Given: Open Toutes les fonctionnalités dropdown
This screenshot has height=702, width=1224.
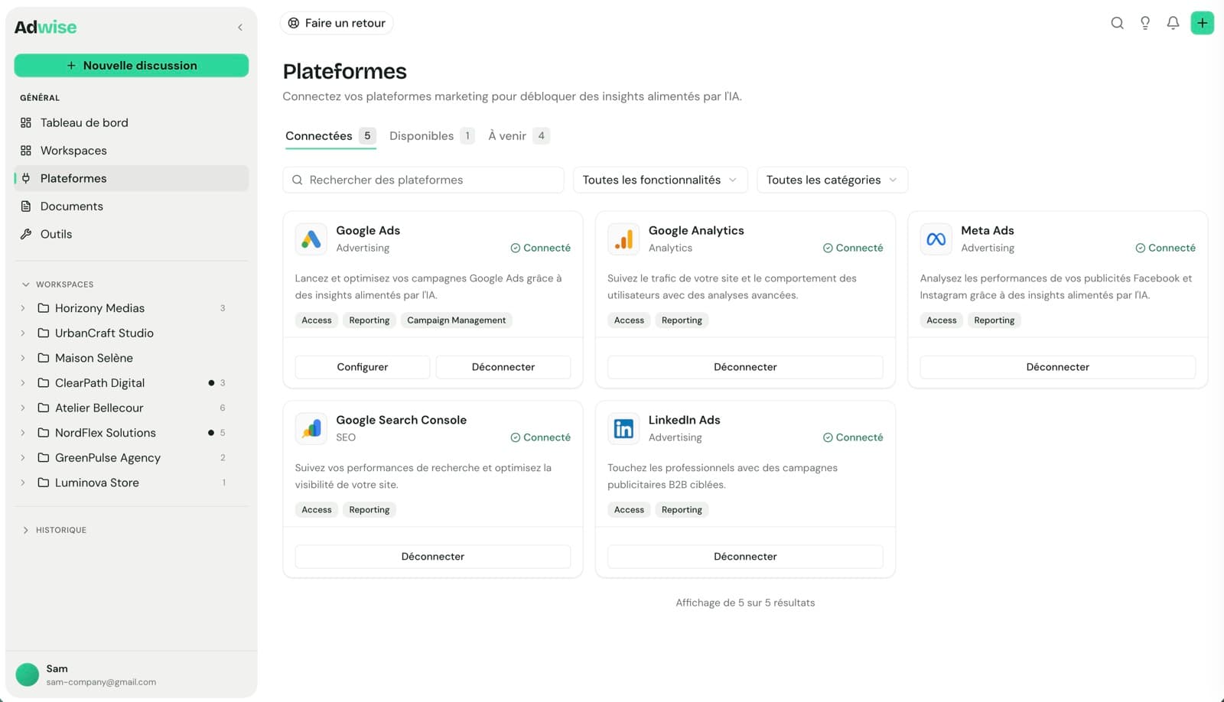Looking at the screenshot, I should [x=659, y=180].
